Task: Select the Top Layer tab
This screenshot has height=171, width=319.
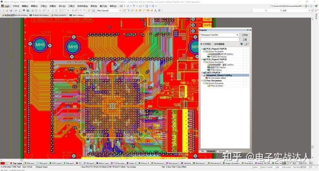Action: [16, 163]
